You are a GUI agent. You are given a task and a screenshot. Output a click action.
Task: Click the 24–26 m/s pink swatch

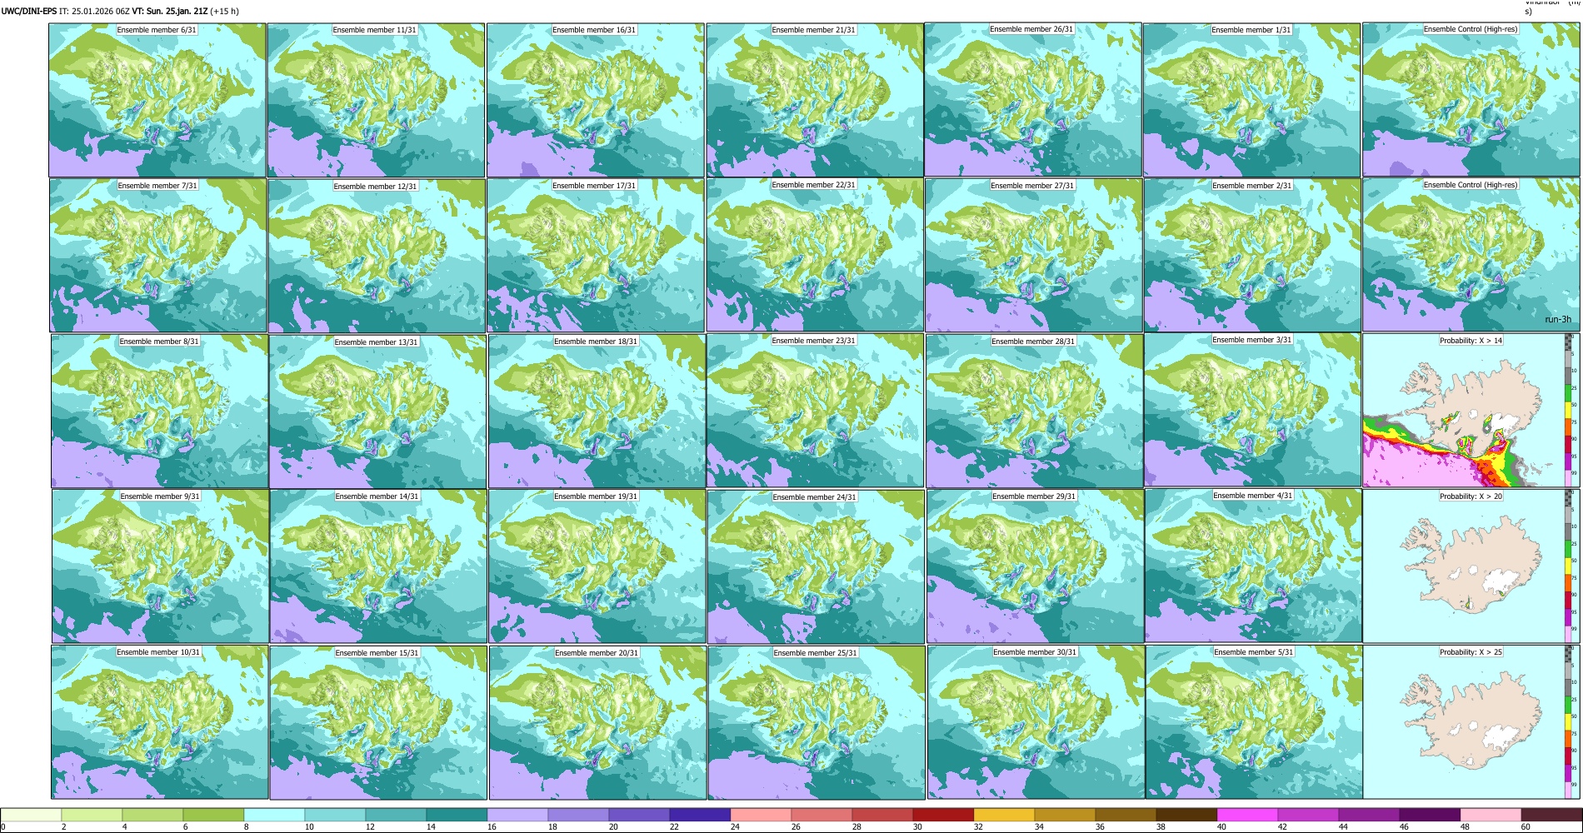761,816
